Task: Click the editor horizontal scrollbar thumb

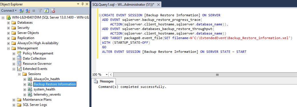Action: 217,75
